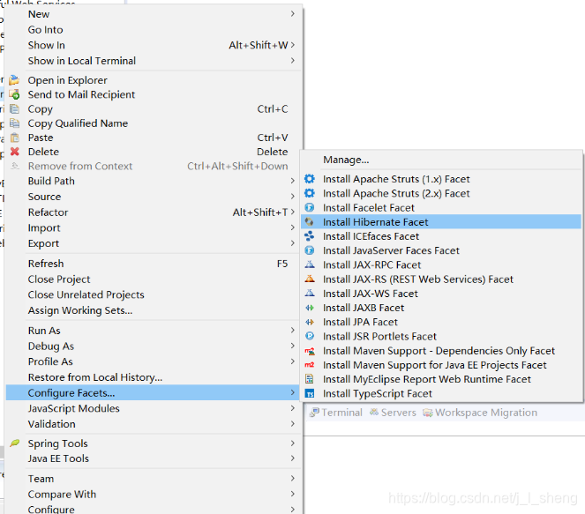585x514 pixels.
Task: Click the red Delete X icon
Action: coord(14,152)
